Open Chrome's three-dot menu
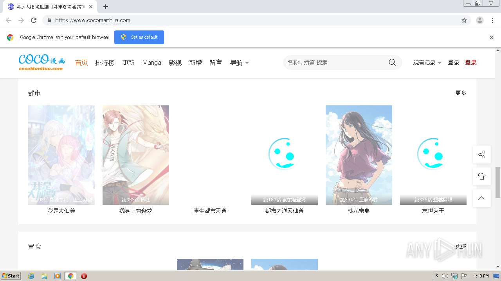 493,20
